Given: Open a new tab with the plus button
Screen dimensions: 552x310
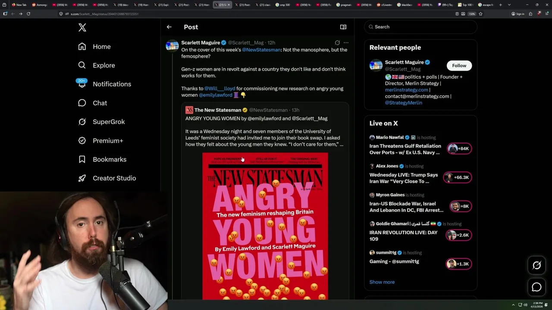Looking at the screenshot, I should pyautogui.click(x=500, y=5).
